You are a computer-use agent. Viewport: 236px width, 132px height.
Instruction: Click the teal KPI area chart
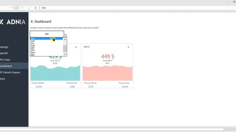[55, 73]
